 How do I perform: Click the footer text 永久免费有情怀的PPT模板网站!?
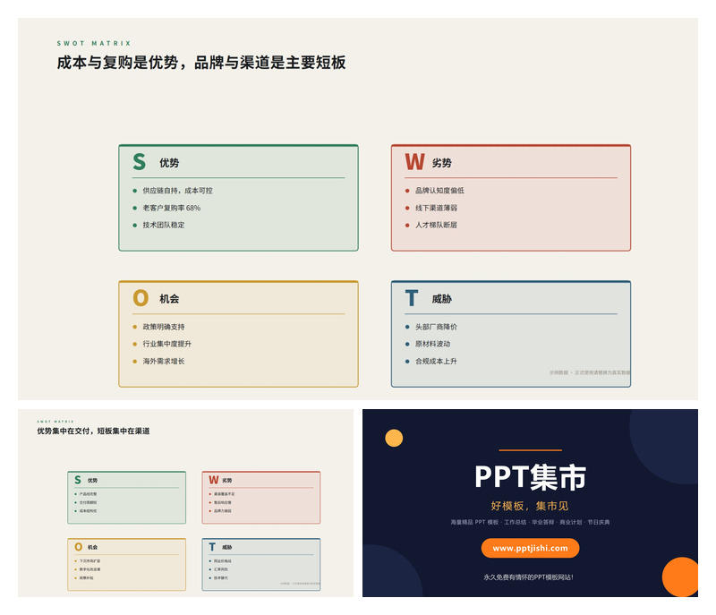528,577
